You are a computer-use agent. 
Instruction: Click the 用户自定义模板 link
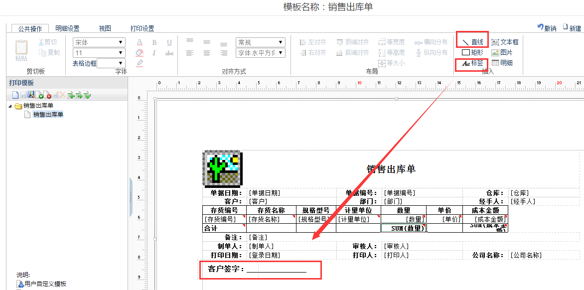pyautogui.click(x=45, y=284)
